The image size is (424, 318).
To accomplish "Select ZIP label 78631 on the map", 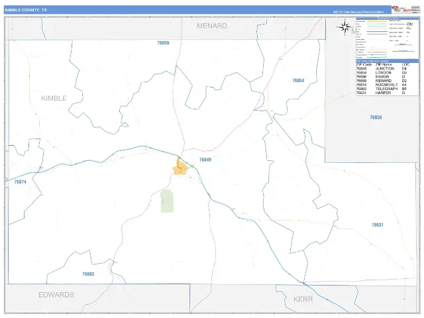I will click(378, 225).
